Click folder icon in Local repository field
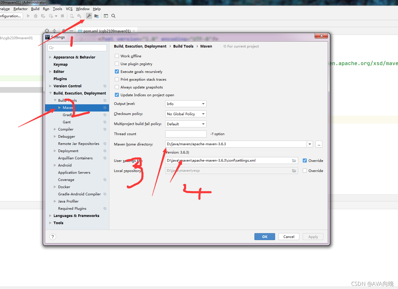Image resolution: width=398 pixels, height=289 pixels. 294,171
